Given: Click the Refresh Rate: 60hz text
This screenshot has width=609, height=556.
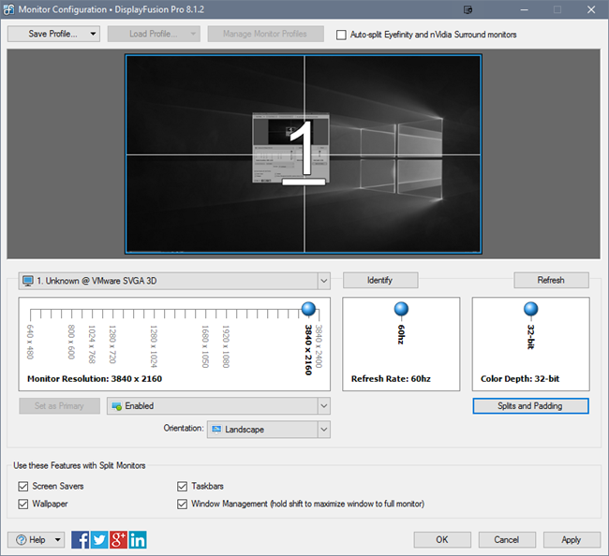Looking at the screenshot, I should (391, 379).
